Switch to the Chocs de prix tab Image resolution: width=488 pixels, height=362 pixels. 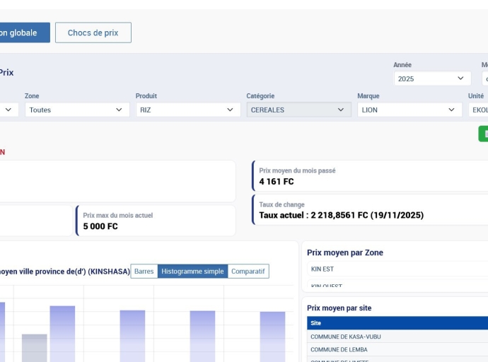(93, 33)
